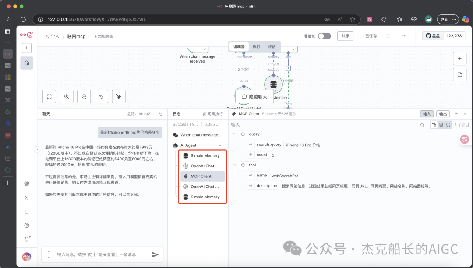Viewport: 473px width, 268px height.
Task: Open the log panel three-dot menu
Action: [456, 114]
